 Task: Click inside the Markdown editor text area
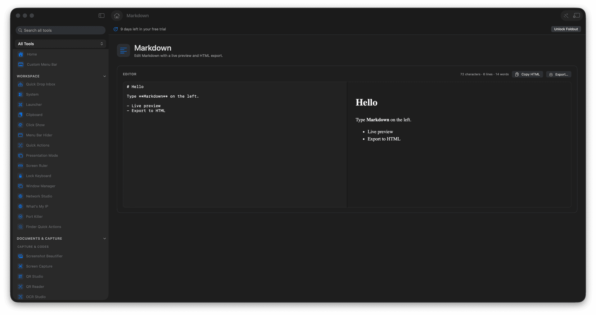pos(235,145)
